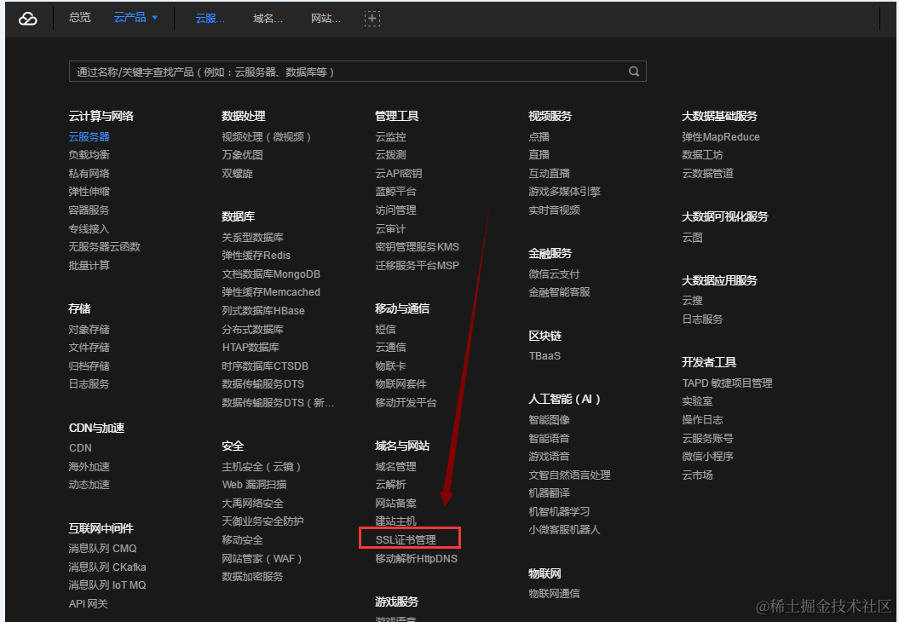This screenshot has width=899, height=622.
Task: Select 关系型数据库 link
Action: [x=253, y=238]
